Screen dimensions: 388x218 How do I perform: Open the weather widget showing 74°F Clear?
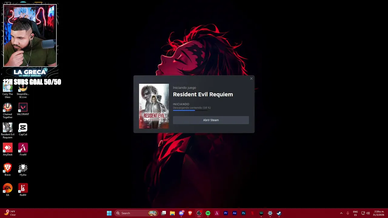coord(10,213)
